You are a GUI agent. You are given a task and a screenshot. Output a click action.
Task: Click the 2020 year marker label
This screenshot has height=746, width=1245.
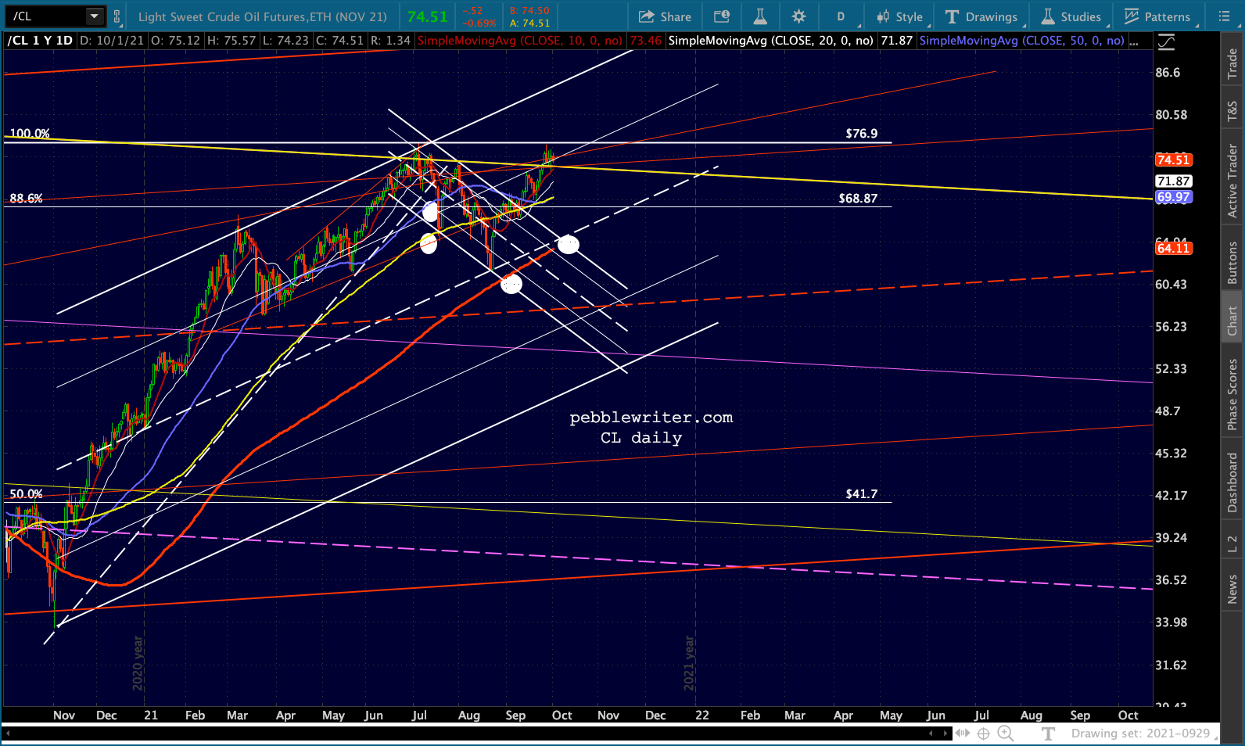[138, 663]
